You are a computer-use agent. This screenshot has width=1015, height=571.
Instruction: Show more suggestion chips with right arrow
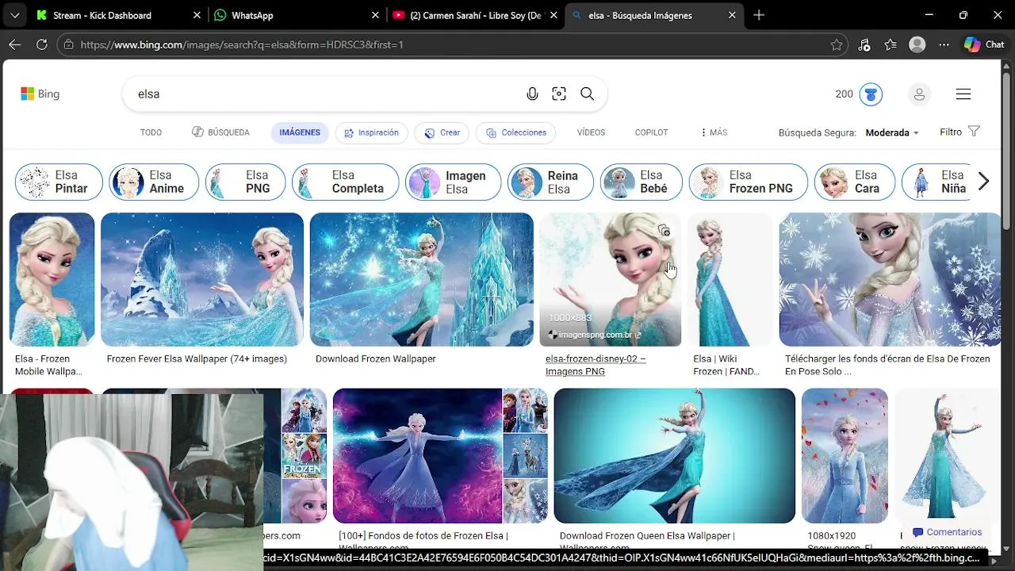[983, 182]
